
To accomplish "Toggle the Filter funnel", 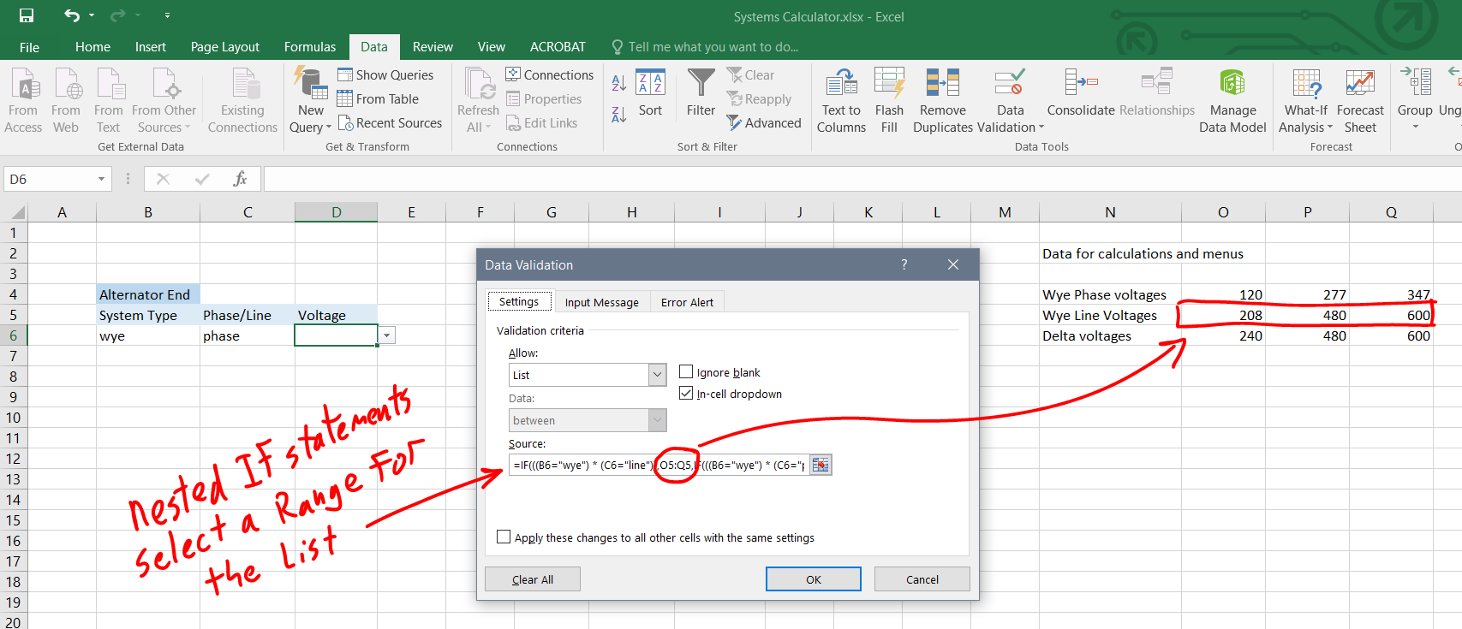I will [x=701, y=93].
